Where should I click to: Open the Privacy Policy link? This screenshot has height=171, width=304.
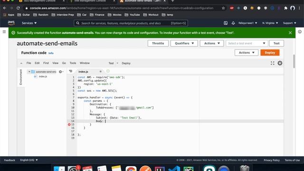(271, 160)
